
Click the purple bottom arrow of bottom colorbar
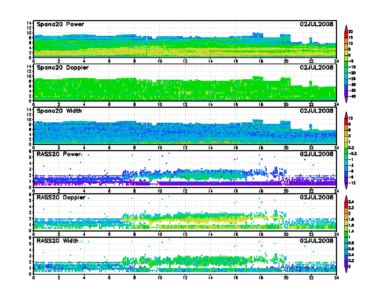[346, 270]
